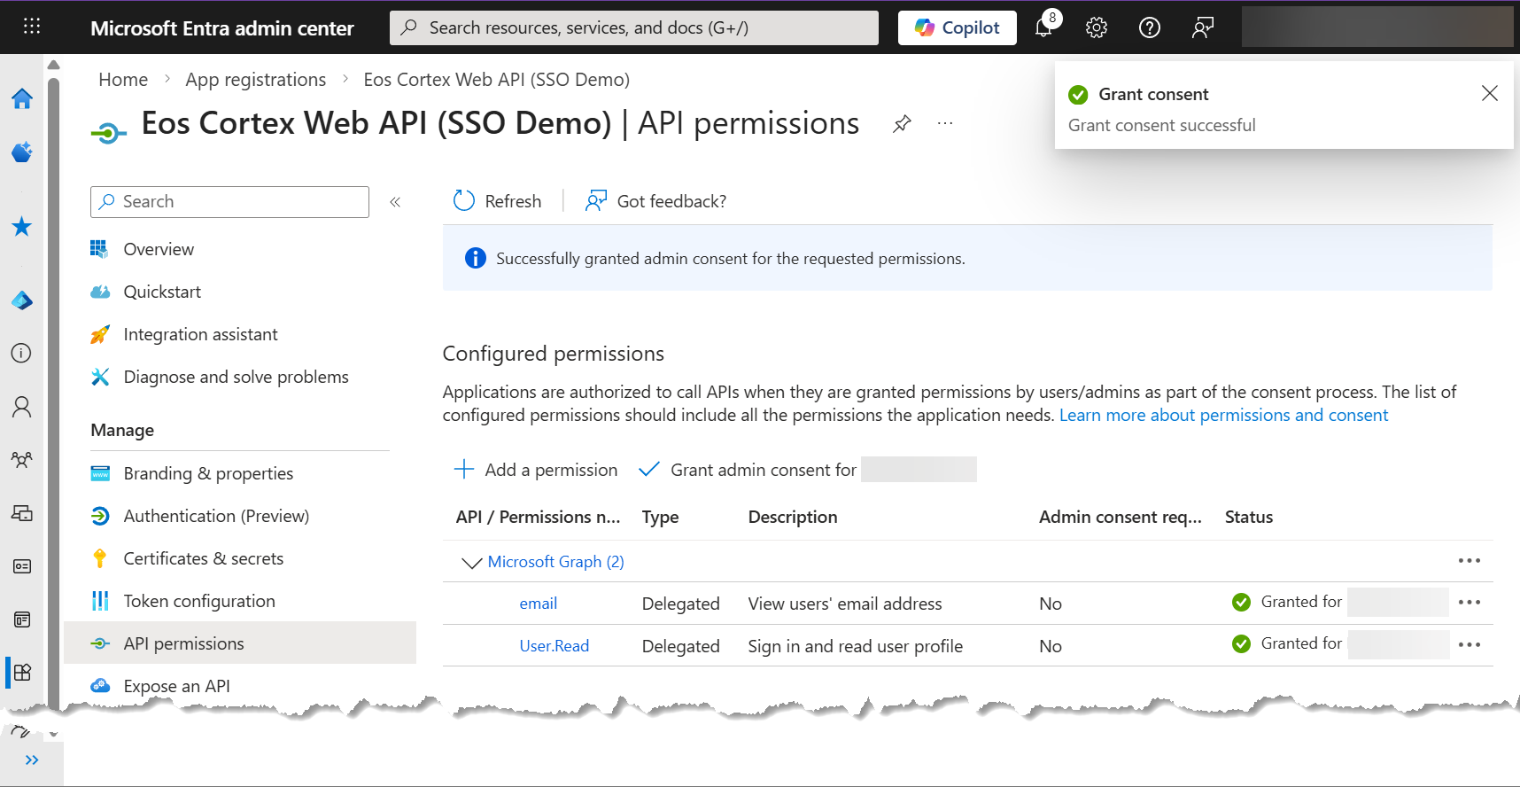Image resolution: width=1520 pixels, height=787 pixels.
Task: Collapse the Microsoft Graph (2) group
Action: tap(471, 563)
